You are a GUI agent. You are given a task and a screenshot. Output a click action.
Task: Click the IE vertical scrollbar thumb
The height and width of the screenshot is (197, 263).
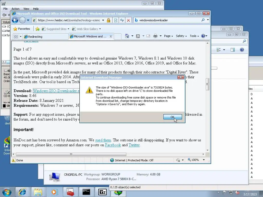point(208,84)
